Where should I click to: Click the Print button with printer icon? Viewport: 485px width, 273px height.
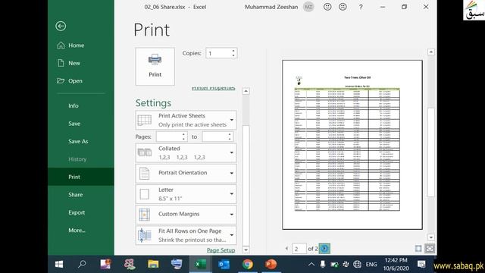(155, 67)
